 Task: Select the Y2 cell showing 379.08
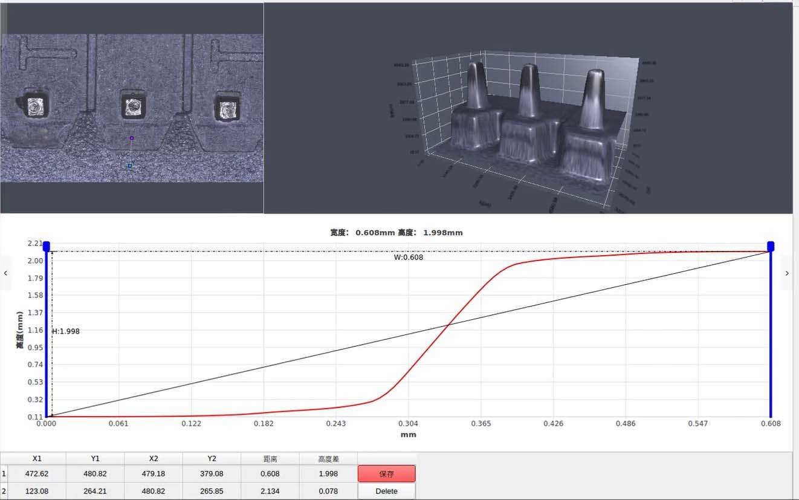pos(212,474)
